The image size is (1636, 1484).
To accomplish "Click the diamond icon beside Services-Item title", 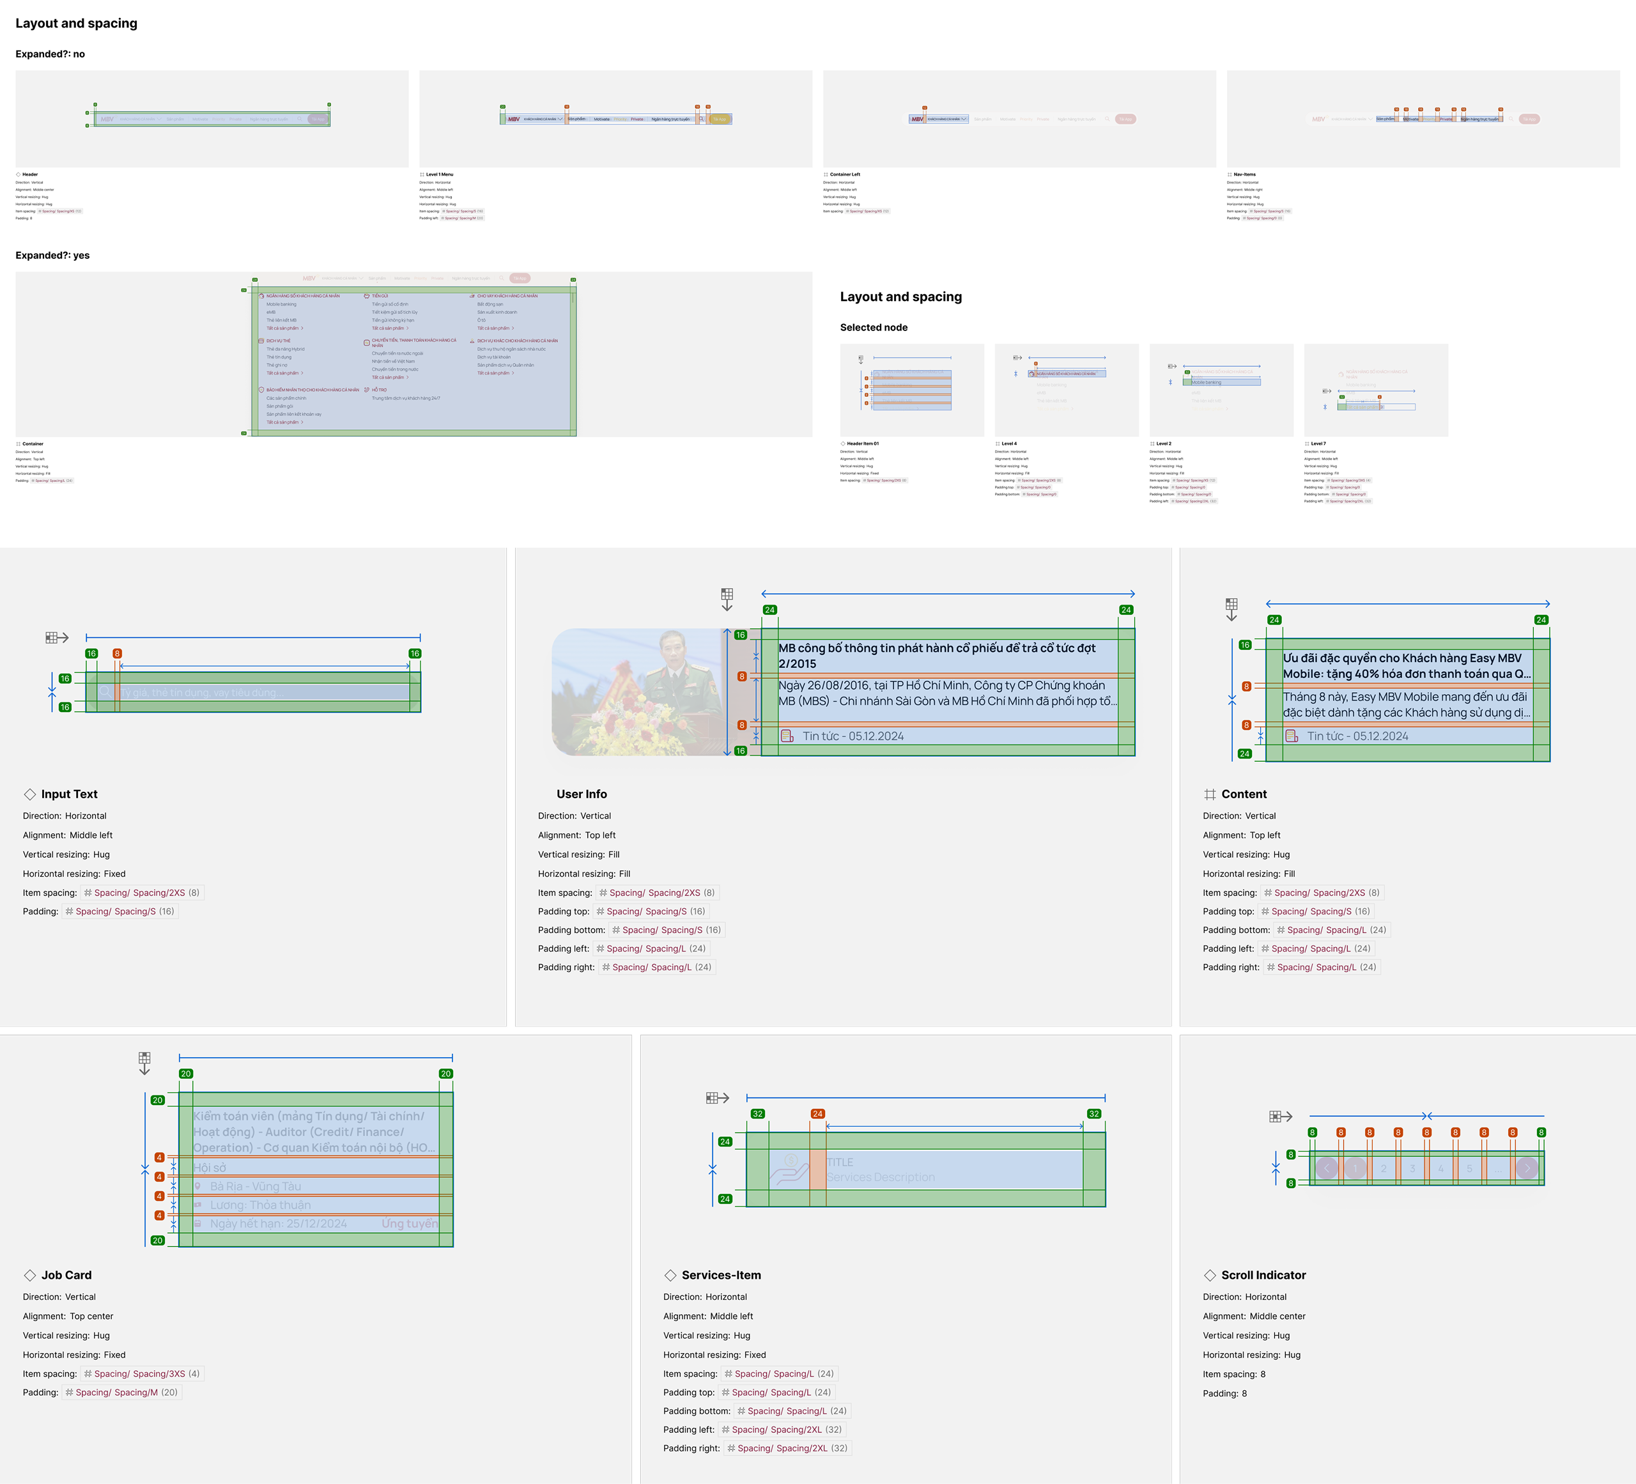I will pos(670,1274).
